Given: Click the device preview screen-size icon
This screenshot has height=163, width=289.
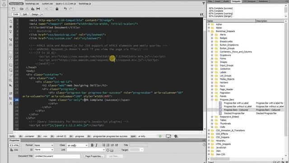Looking at the screenshot, I should tap(168, 136).
